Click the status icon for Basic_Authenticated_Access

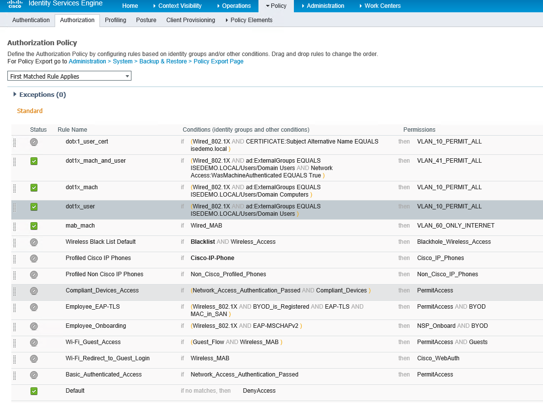click(34, 375)
